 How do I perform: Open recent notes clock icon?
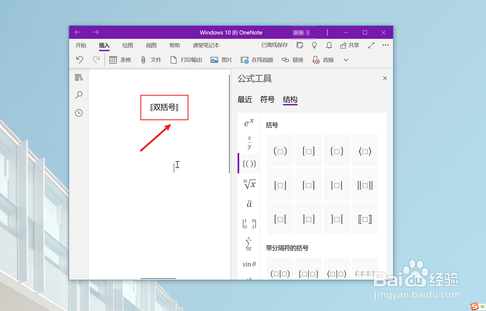[x=79, y=113]
